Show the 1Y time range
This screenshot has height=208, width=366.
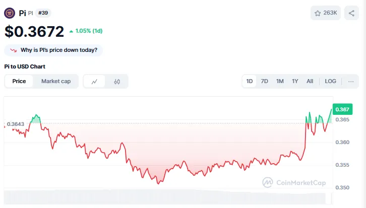tap(295, 81)
